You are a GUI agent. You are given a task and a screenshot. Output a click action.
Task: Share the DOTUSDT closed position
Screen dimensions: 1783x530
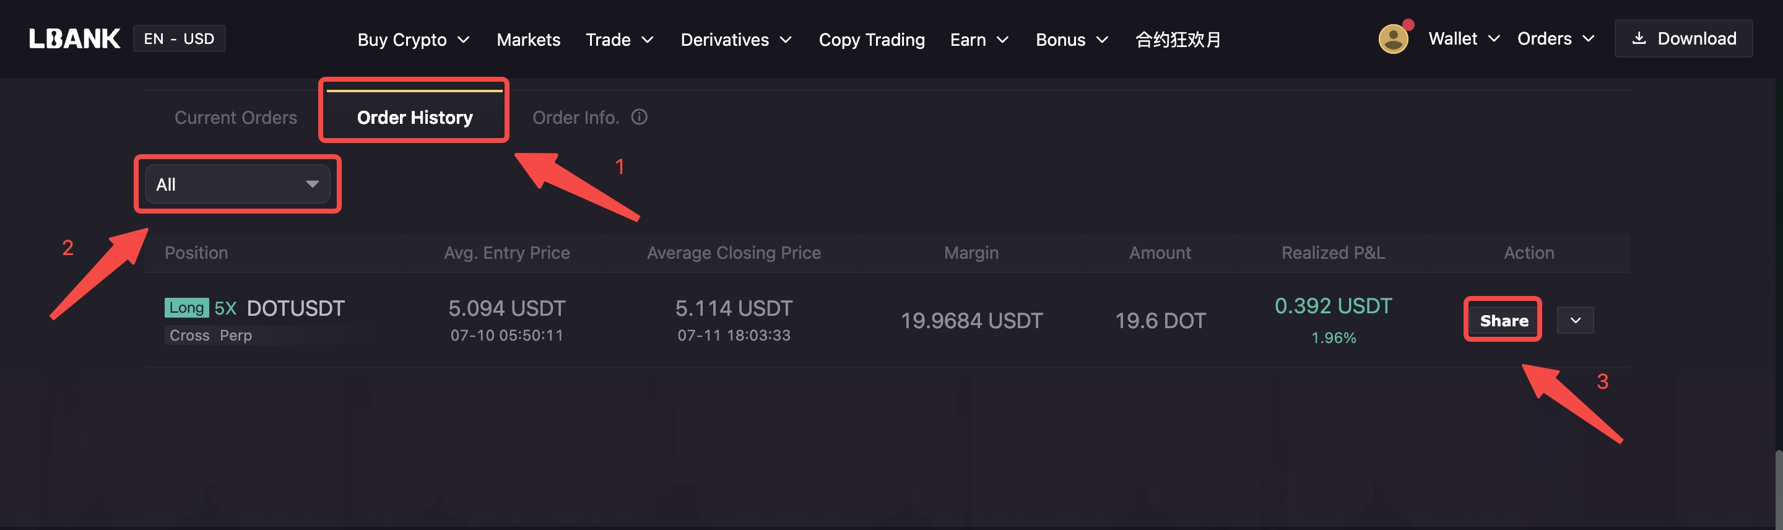tap(1503, 320)
